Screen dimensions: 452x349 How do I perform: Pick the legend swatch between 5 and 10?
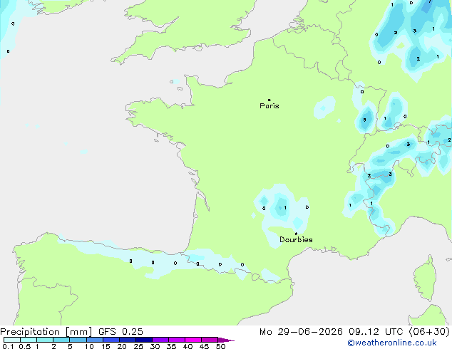(x=78, y=340)
